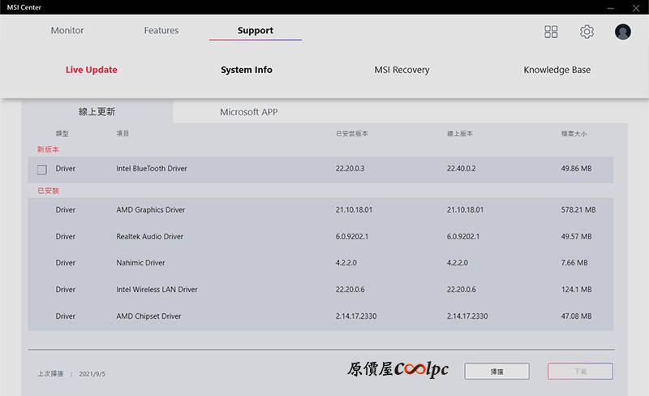Image resolution: width=649 pixels, height=396 pixels.
Task: Click the 49.86 MB file size
Action: coord(576,169)
